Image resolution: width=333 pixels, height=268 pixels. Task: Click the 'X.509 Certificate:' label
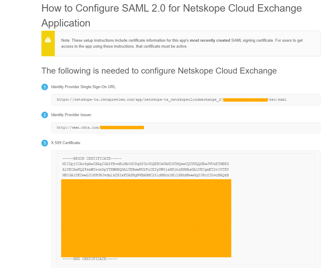[66, 143]
